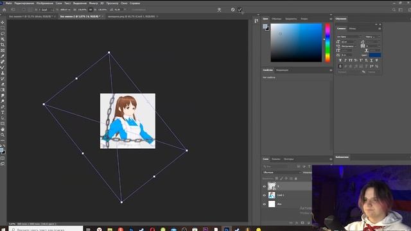Select the Lasso tool
Image resolution: width=411 pixels, height=231 pixels.
[3, 34]
